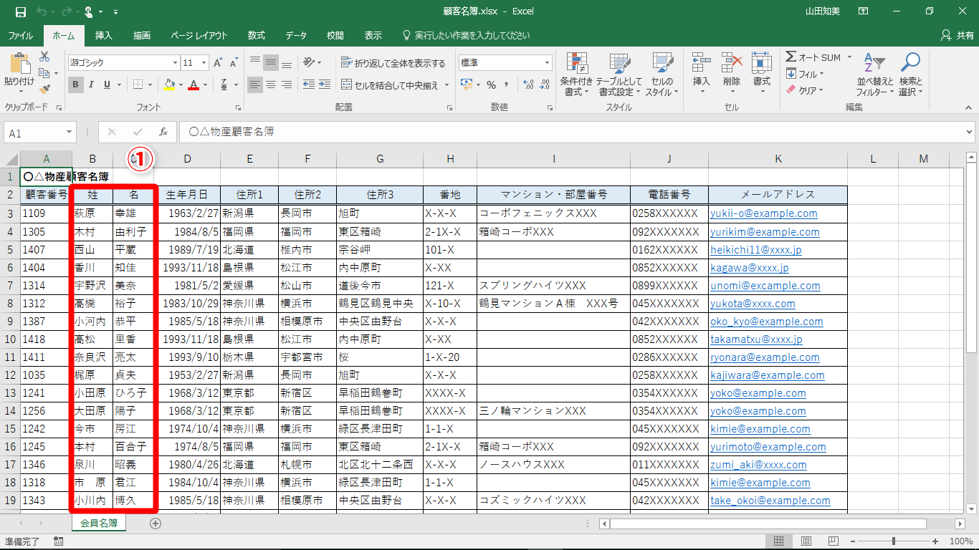This screenshot has width=979, height=550.
Task: Open email link heikichi11@xxxx.jp
Action: point(756,249)
